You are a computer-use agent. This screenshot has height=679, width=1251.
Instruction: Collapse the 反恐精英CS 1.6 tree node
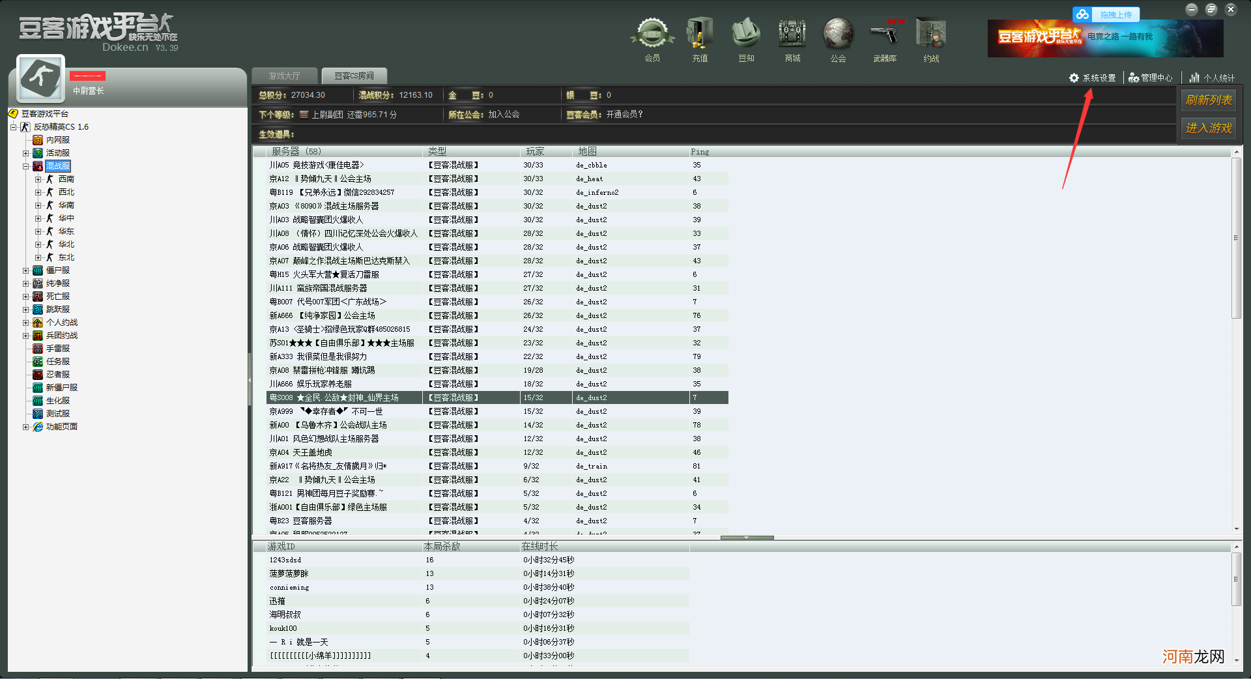[13, 127]
